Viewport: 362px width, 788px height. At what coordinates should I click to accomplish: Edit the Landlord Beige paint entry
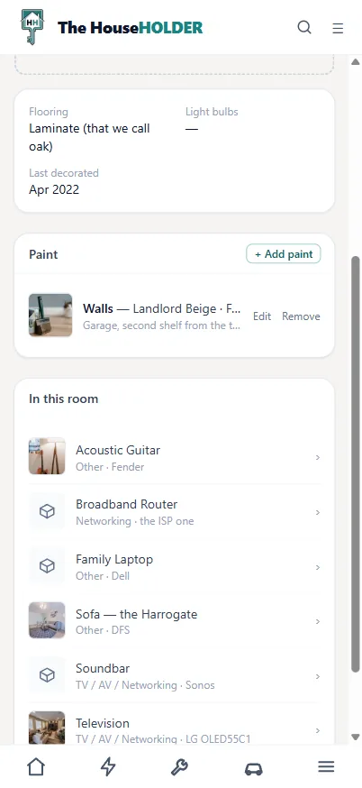pos(262,316)
